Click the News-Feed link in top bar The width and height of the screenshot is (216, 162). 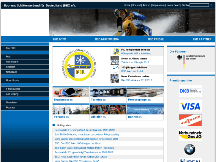tap(173, 5)
